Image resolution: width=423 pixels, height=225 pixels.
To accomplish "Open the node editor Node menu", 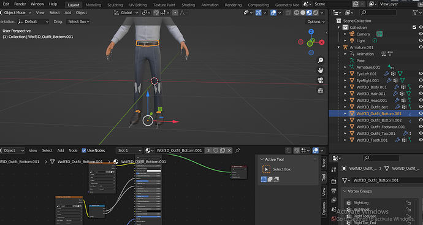I will click(73, 150).
